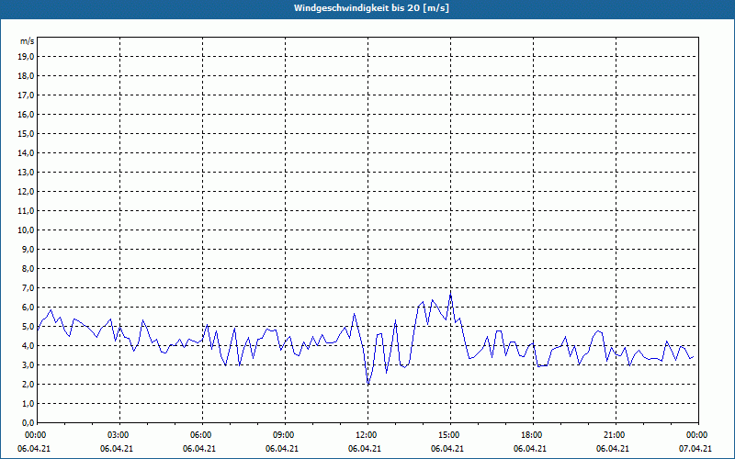Click the "5,0" y-axis label

click(x=28, y=327)
